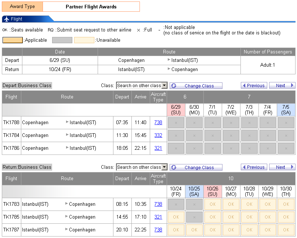The height and width of the screenshot is (238, 297).
Task: Select OK seat for TK1783 on 10/26
Action: pyautogui.click(x=213, y=204)
